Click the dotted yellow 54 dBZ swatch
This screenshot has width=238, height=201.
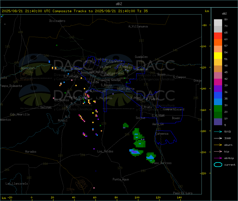click(218, 56)
